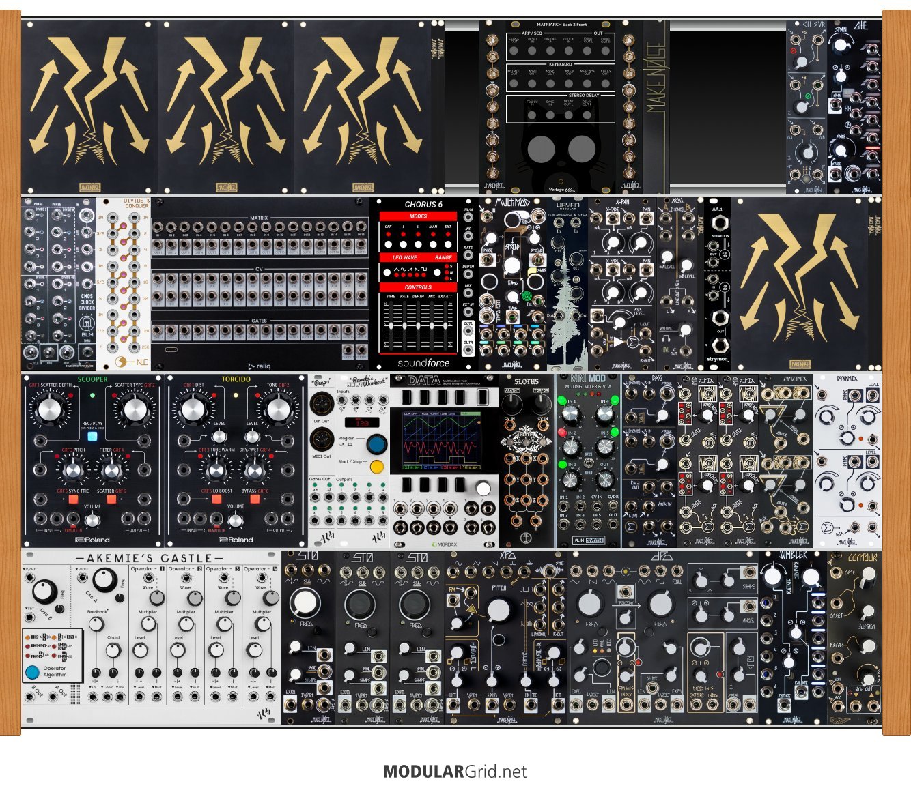This screenshot has height=786, width=911.
Task: Click the Scooper FILTER knob
Action: point(111,470)
